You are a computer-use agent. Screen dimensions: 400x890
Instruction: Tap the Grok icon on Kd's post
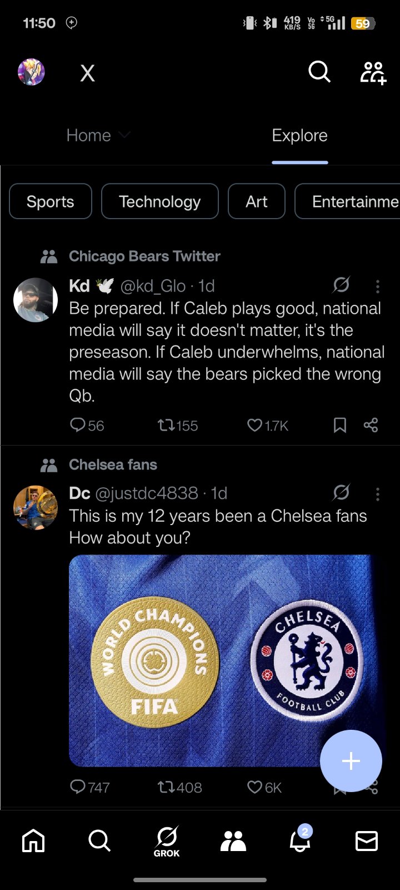341,285
